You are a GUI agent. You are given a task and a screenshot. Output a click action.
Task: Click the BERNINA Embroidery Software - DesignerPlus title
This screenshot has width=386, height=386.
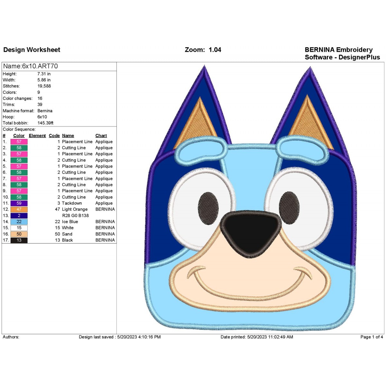[x=342, y=53]
